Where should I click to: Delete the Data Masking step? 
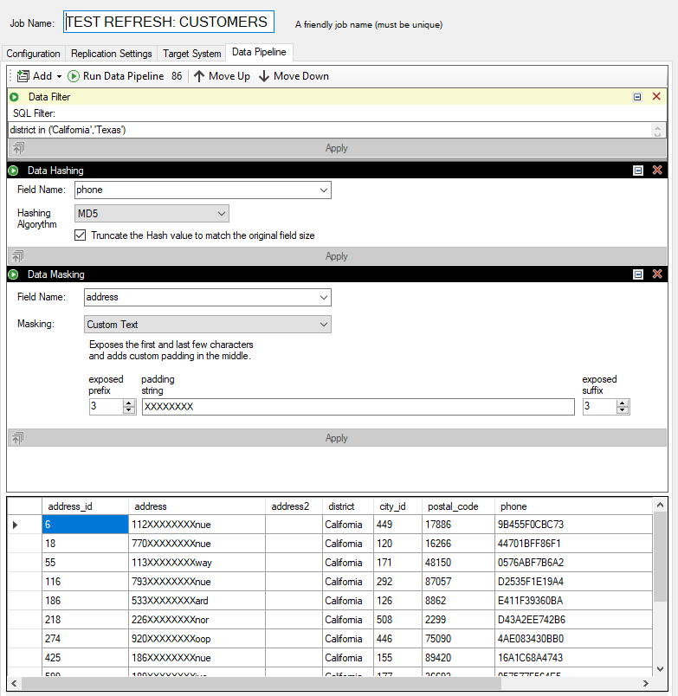[x=656, y=274]
